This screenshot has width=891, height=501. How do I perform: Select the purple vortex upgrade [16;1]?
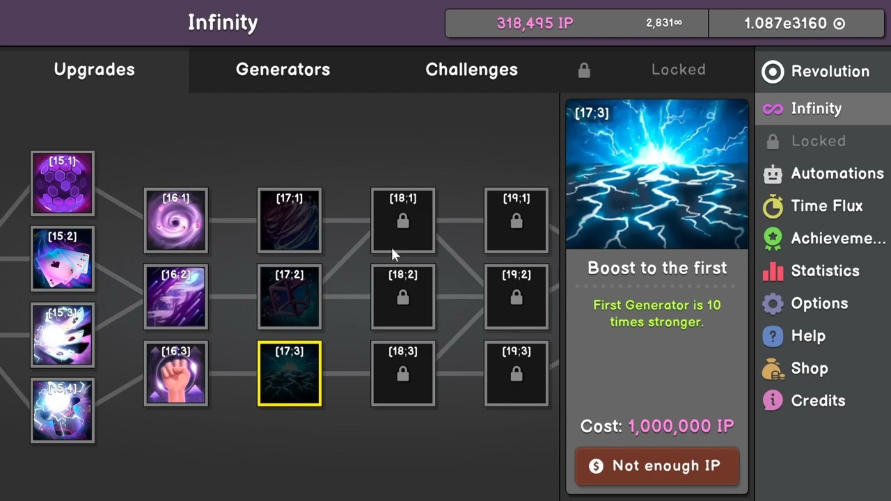(175, 220)
